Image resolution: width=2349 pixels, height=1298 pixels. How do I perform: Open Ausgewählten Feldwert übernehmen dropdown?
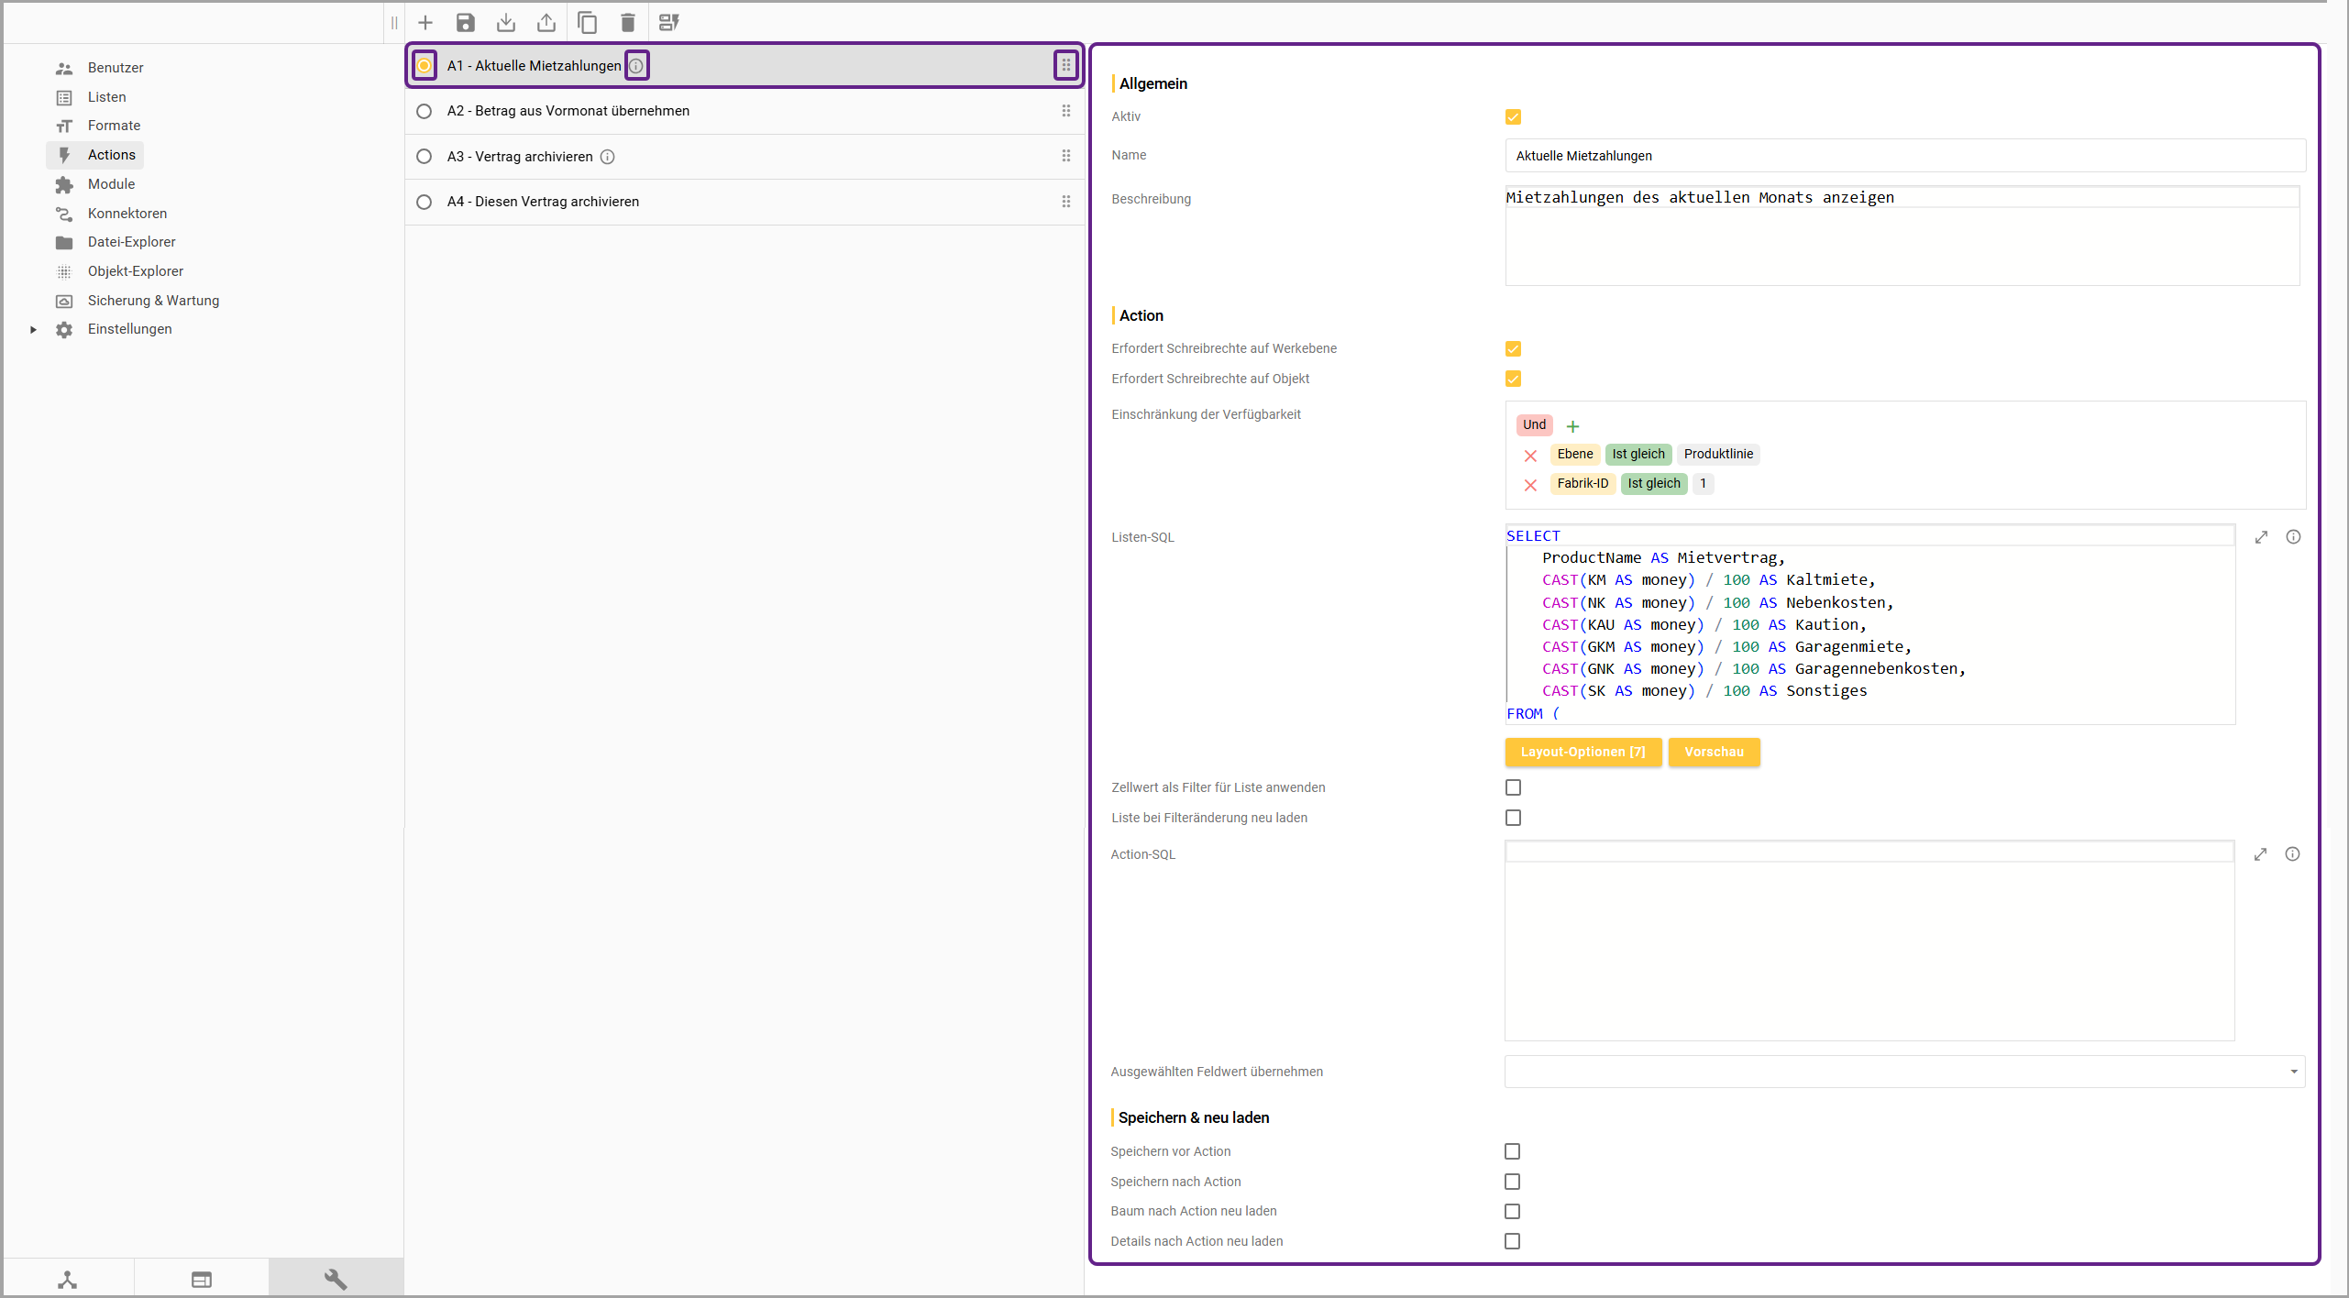coord(2292,1072)
